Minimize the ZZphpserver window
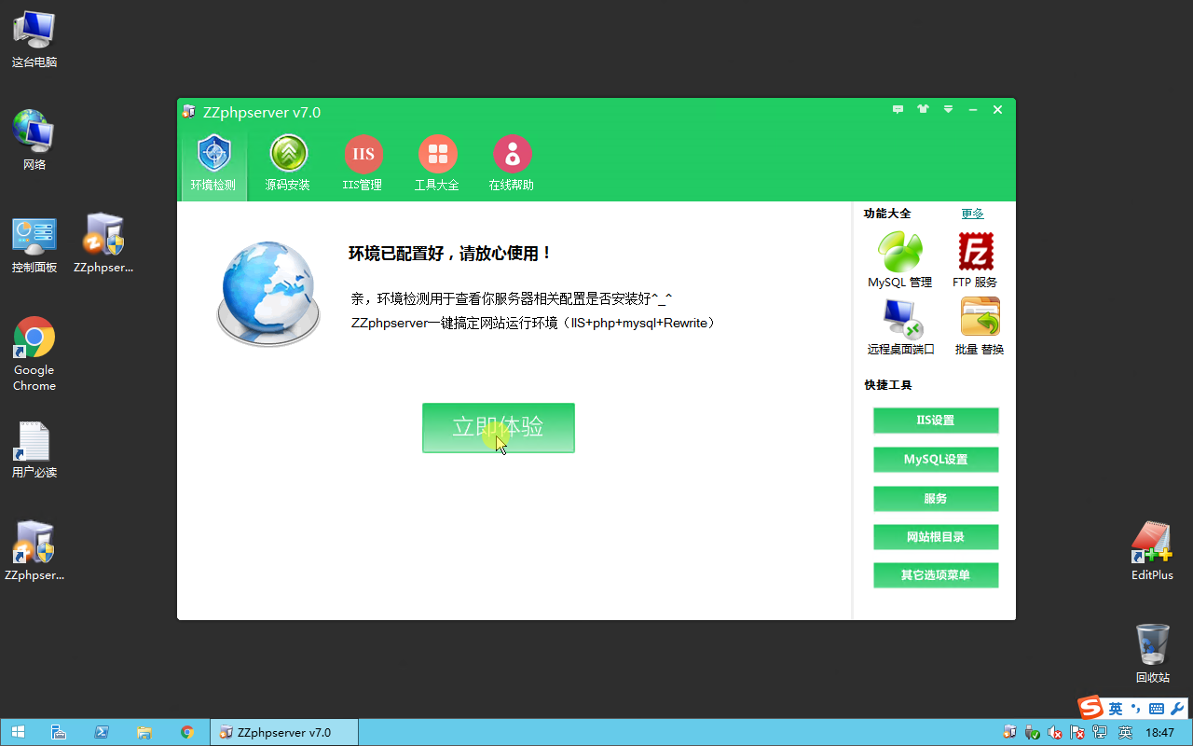The height and width of the screenshot is (746, 1193). point(973,109)
